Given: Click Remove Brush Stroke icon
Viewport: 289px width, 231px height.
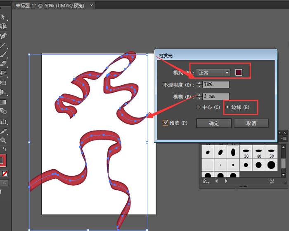Looking at the screenshot, I should pyautogui.click(x=272, y=181).
